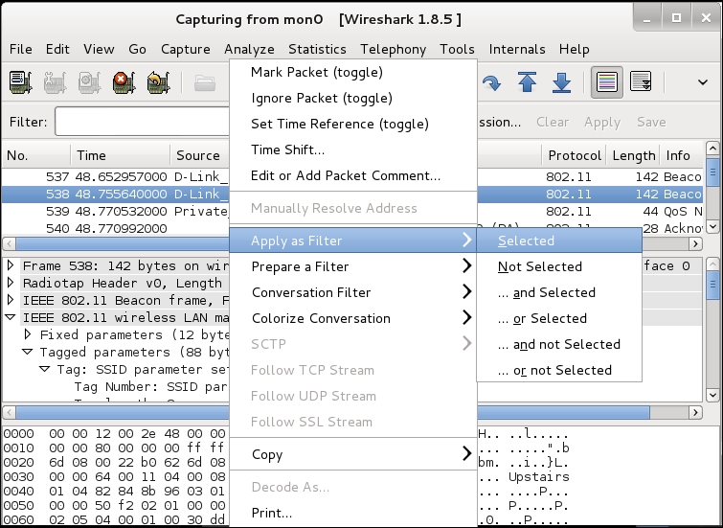Expand Fixed parameters node
The width and height of the screenshot is (723, 528).
click(28, 334)
